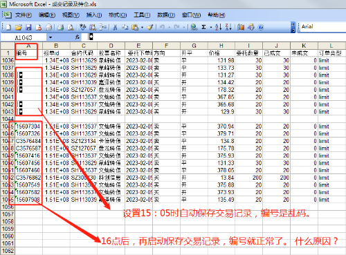Open the 数据(D) menu
The height and width of the screenshot is (255, 346).
coord(166,15)
